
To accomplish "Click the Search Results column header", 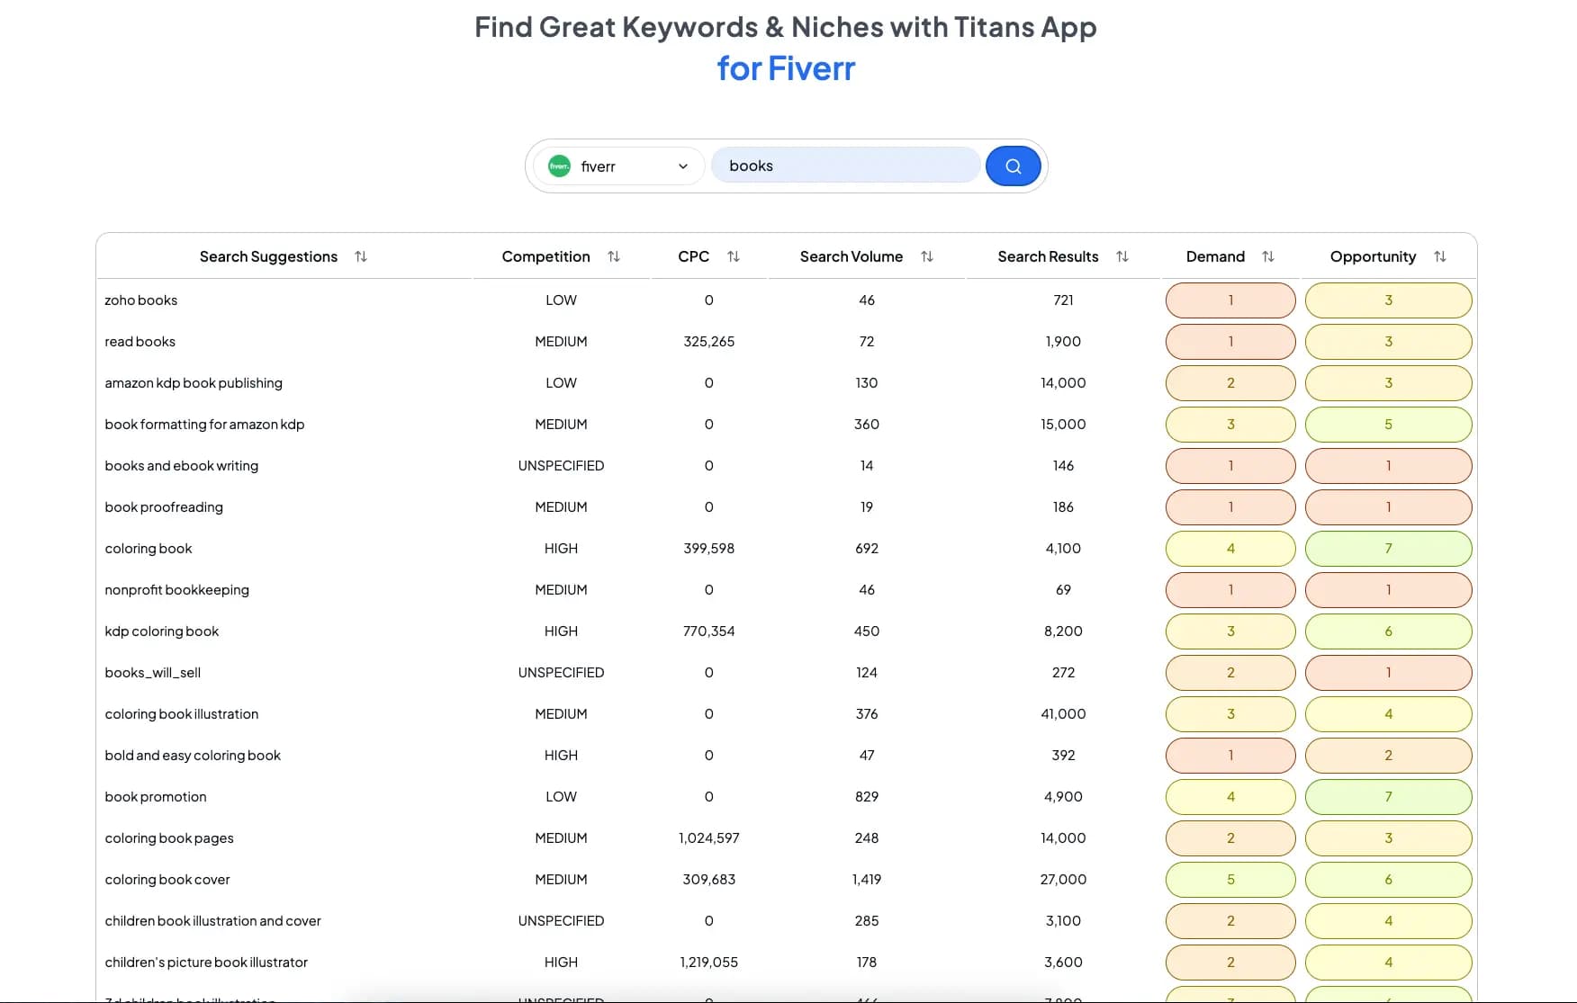I will click(1048, 256).
